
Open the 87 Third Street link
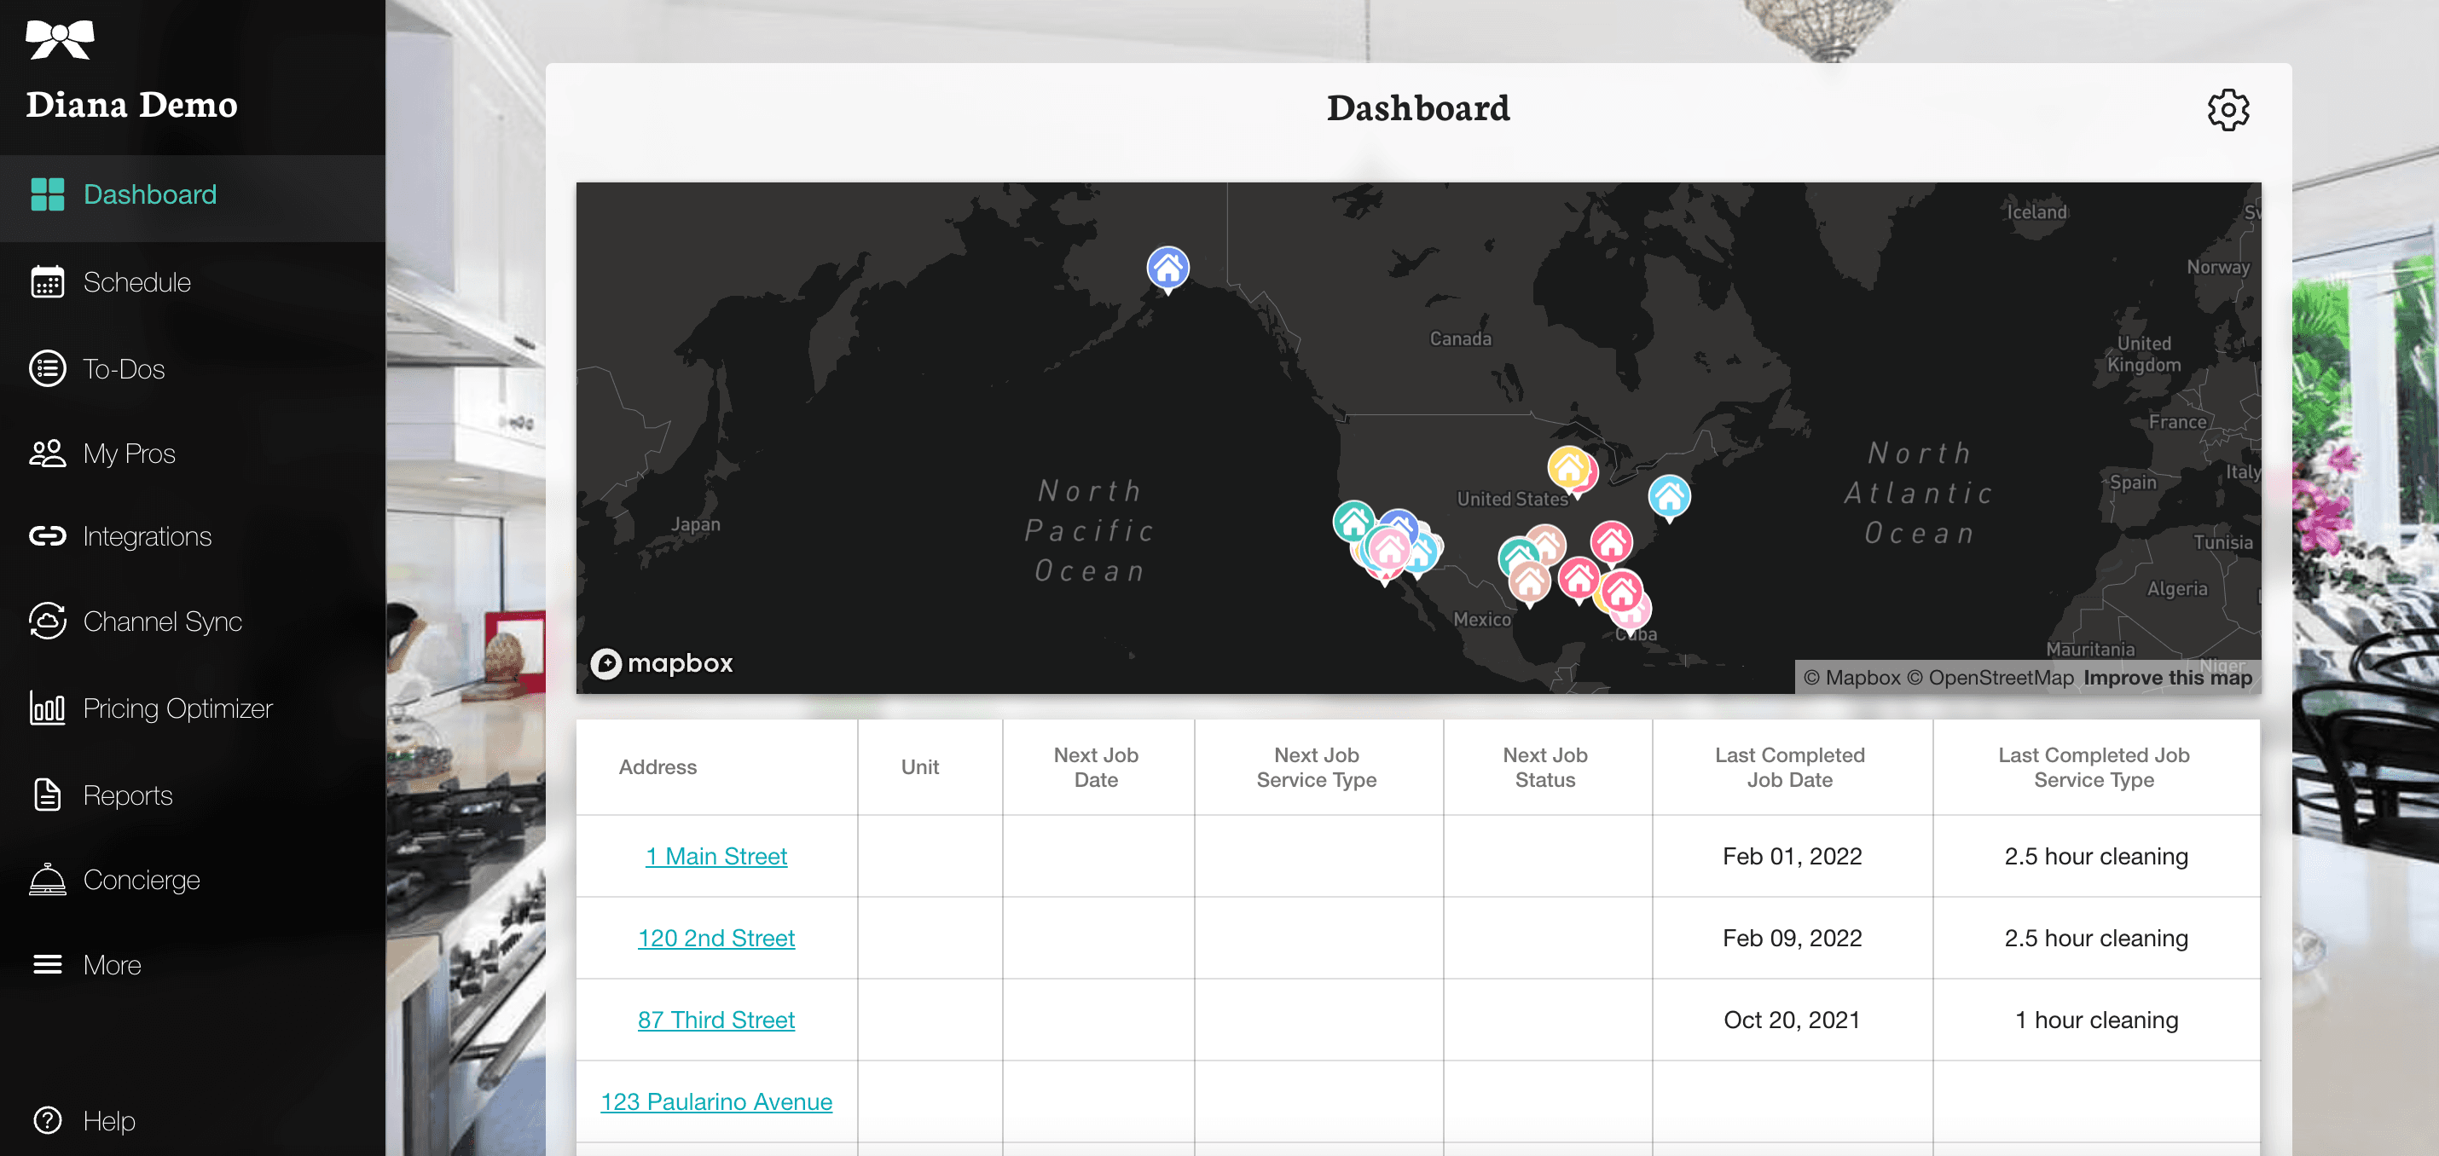715,1020
